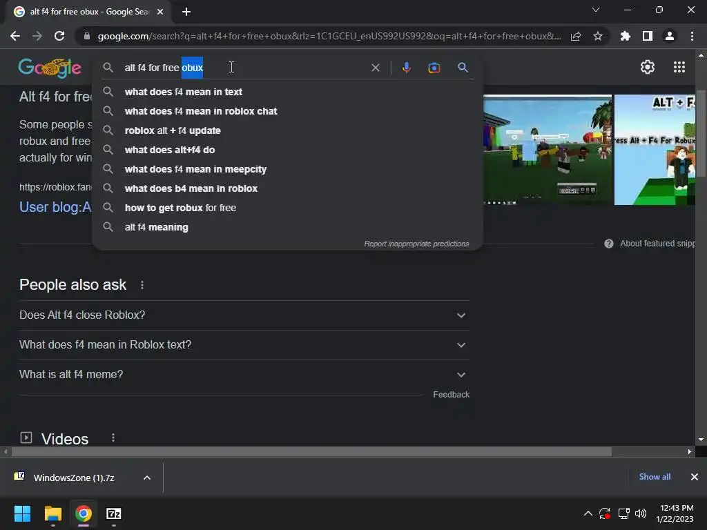Viewport: 707px width, 530px height.
Task: Click the browser forward arrow
Action: pos(37,36)
